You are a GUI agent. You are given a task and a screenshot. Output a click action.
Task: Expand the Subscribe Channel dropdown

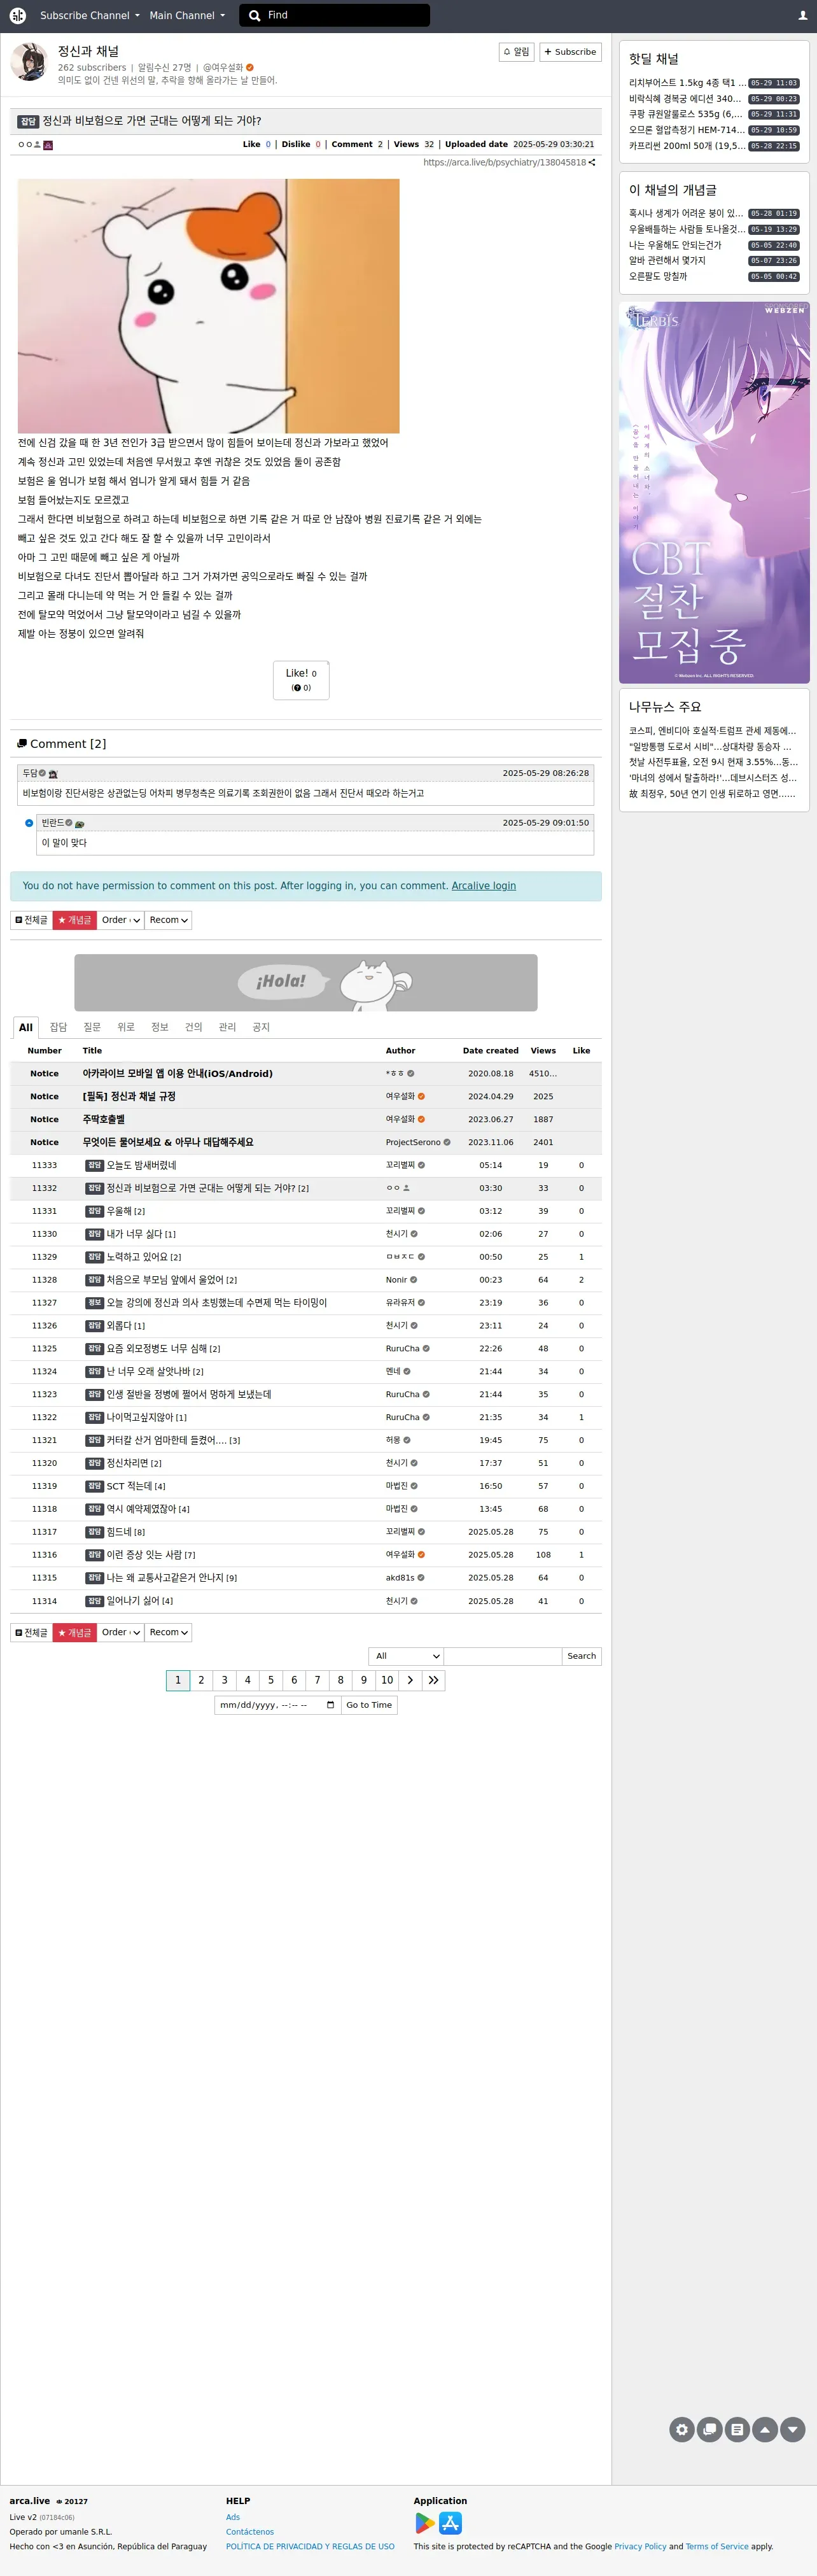point(90,15)
